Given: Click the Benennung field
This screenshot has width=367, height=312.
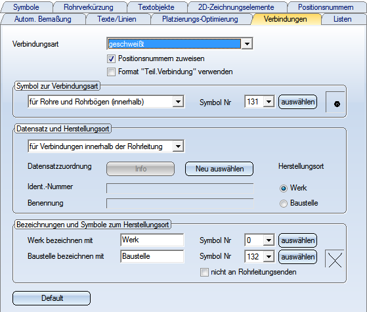Looking at the screenshot, I should point(180,204).
